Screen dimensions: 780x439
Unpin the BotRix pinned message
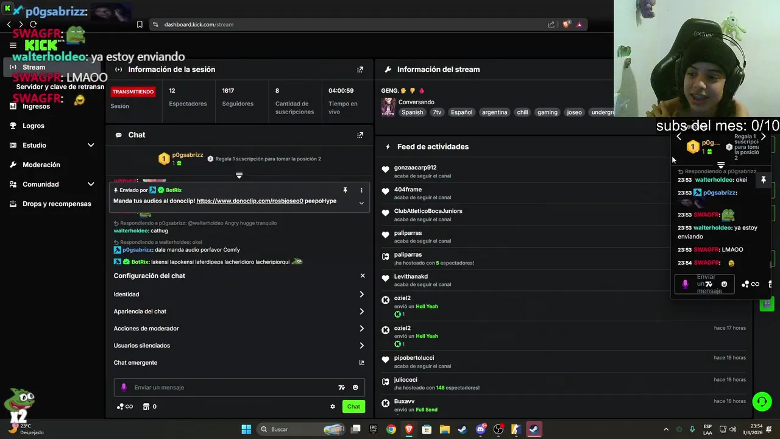pos(345,190)
